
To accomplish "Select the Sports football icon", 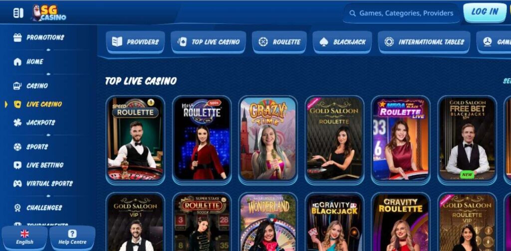I will coord(17,147).
